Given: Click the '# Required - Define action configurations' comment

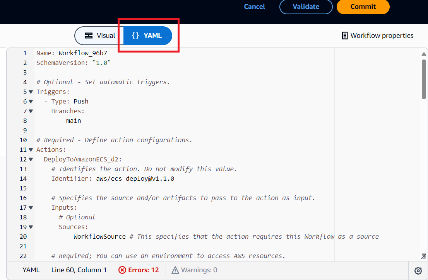Looking at the screenshot, I should pyautogui.click(x=114, y=140).
